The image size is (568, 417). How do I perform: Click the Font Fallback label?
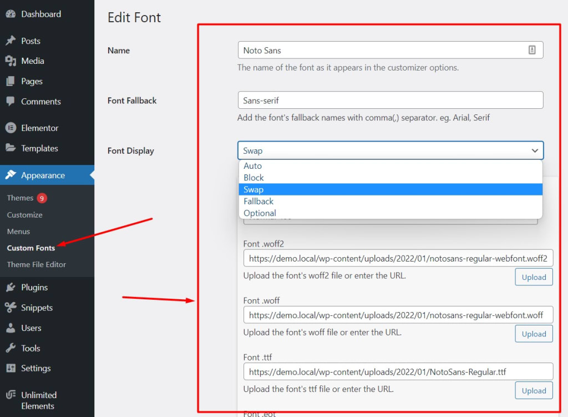coord(132,101)
